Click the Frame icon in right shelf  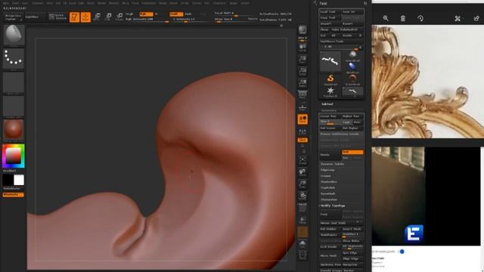(x=302, y=160)
